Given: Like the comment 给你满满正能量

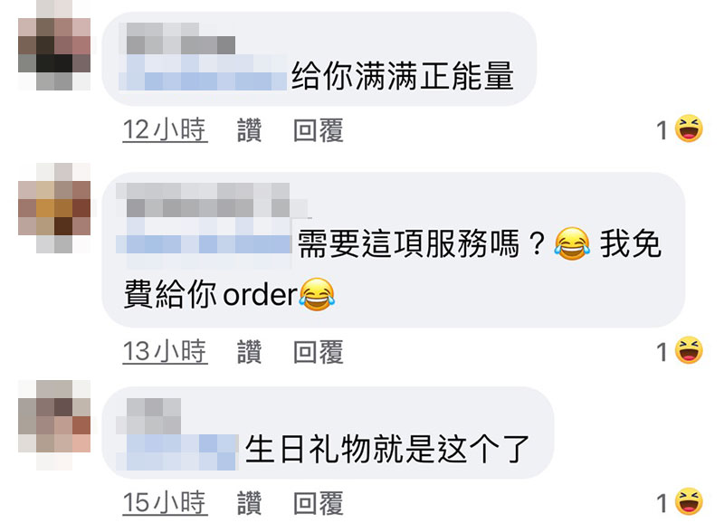Looking at the screenshot, I should (250, 129).
